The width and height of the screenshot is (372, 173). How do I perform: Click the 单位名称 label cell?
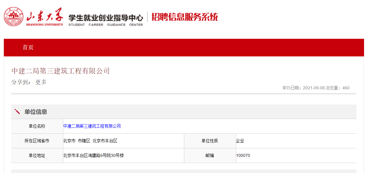tap(37, 126)
